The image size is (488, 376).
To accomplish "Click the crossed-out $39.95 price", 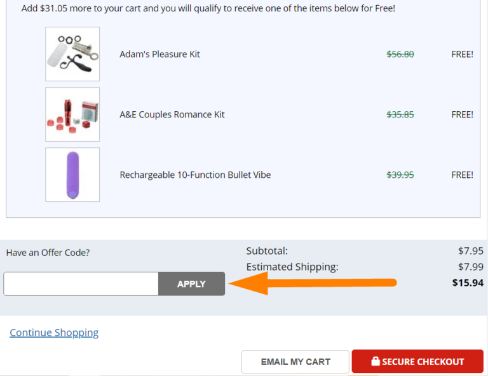I will [x=400, y=175].
